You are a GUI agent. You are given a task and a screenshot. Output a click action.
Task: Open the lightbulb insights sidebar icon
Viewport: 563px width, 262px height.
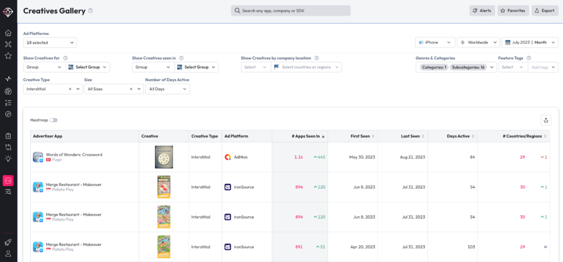(x=8, y=158)
